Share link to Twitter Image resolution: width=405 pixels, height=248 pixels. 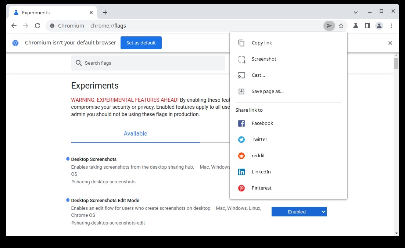click(259, 140)
